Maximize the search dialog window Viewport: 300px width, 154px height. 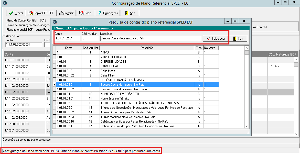(235, 21)
